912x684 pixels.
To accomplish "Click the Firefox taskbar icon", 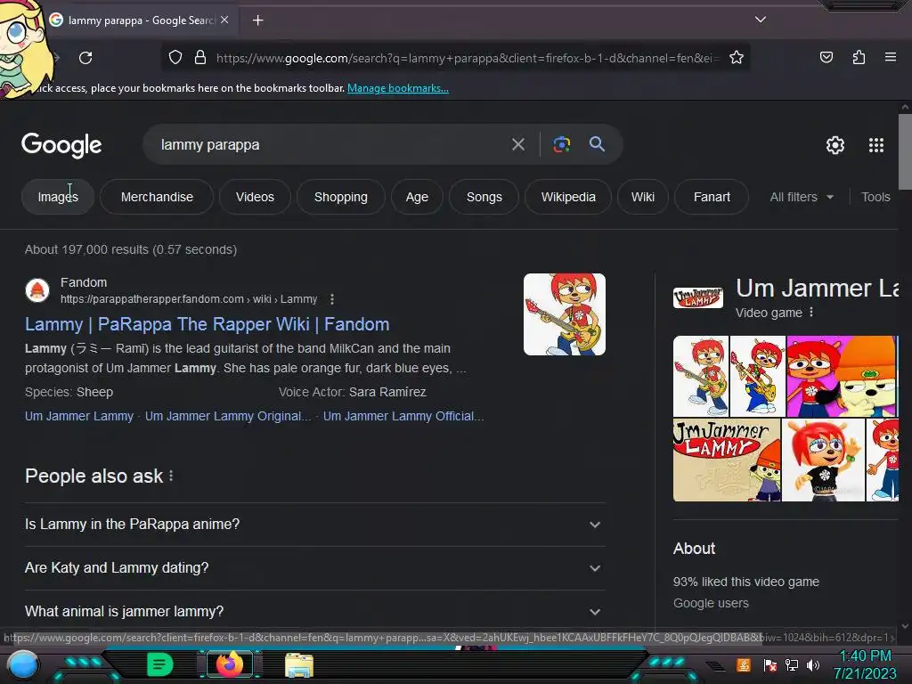I will (x=230, y=664).
